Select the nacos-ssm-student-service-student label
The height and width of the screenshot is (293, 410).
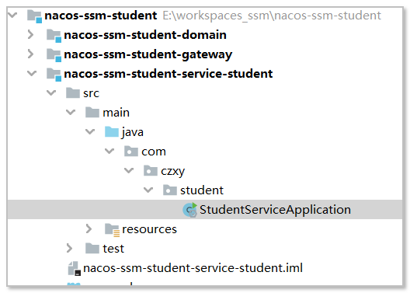coord(169,74)
